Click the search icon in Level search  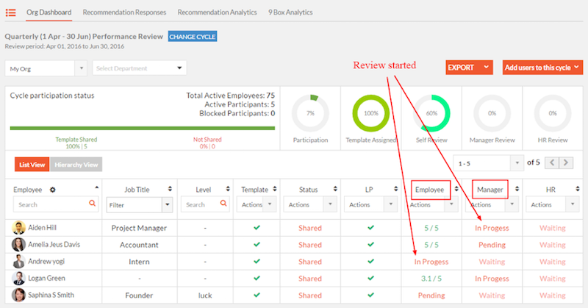(x=223, y=204)
